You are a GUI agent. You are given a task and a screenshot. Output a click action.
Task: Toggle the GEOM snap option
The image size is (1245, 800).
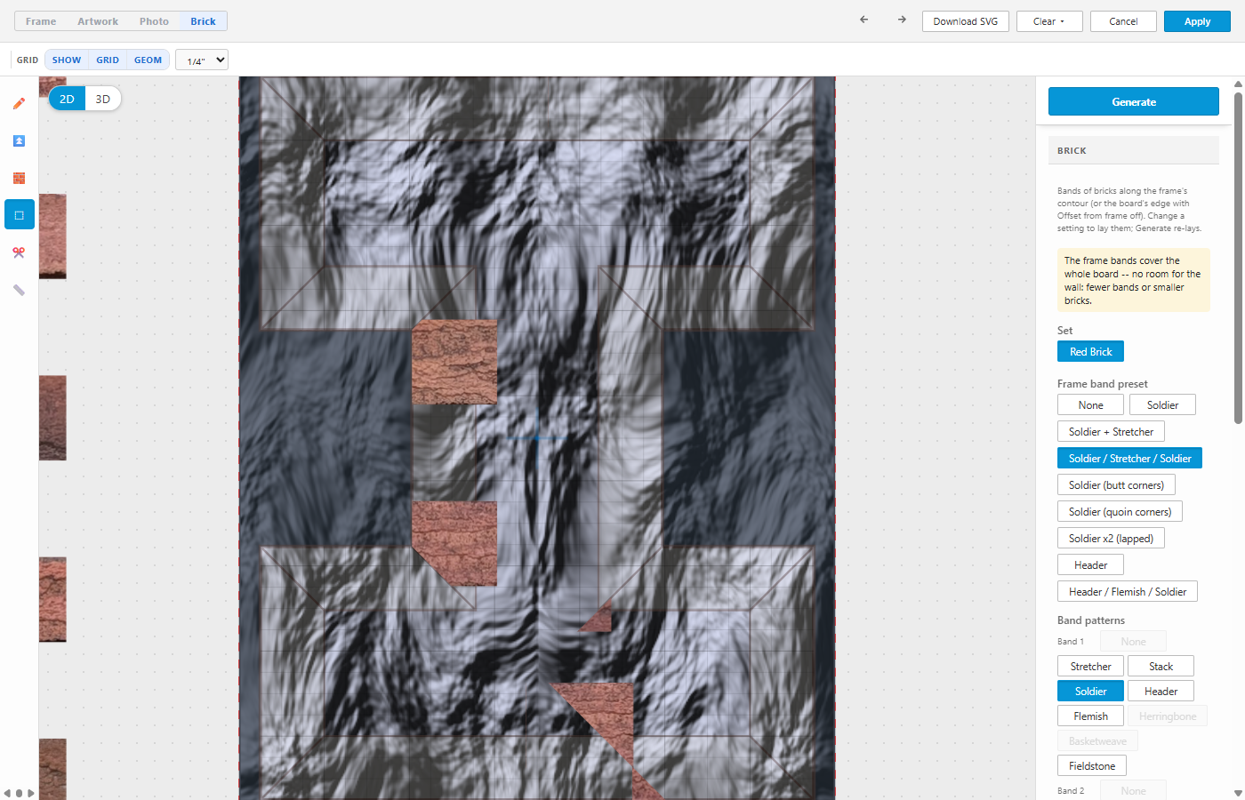(x=149, y=60)
